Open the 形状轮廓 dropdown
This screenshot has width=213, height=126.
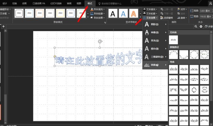(x=98, y=13)
